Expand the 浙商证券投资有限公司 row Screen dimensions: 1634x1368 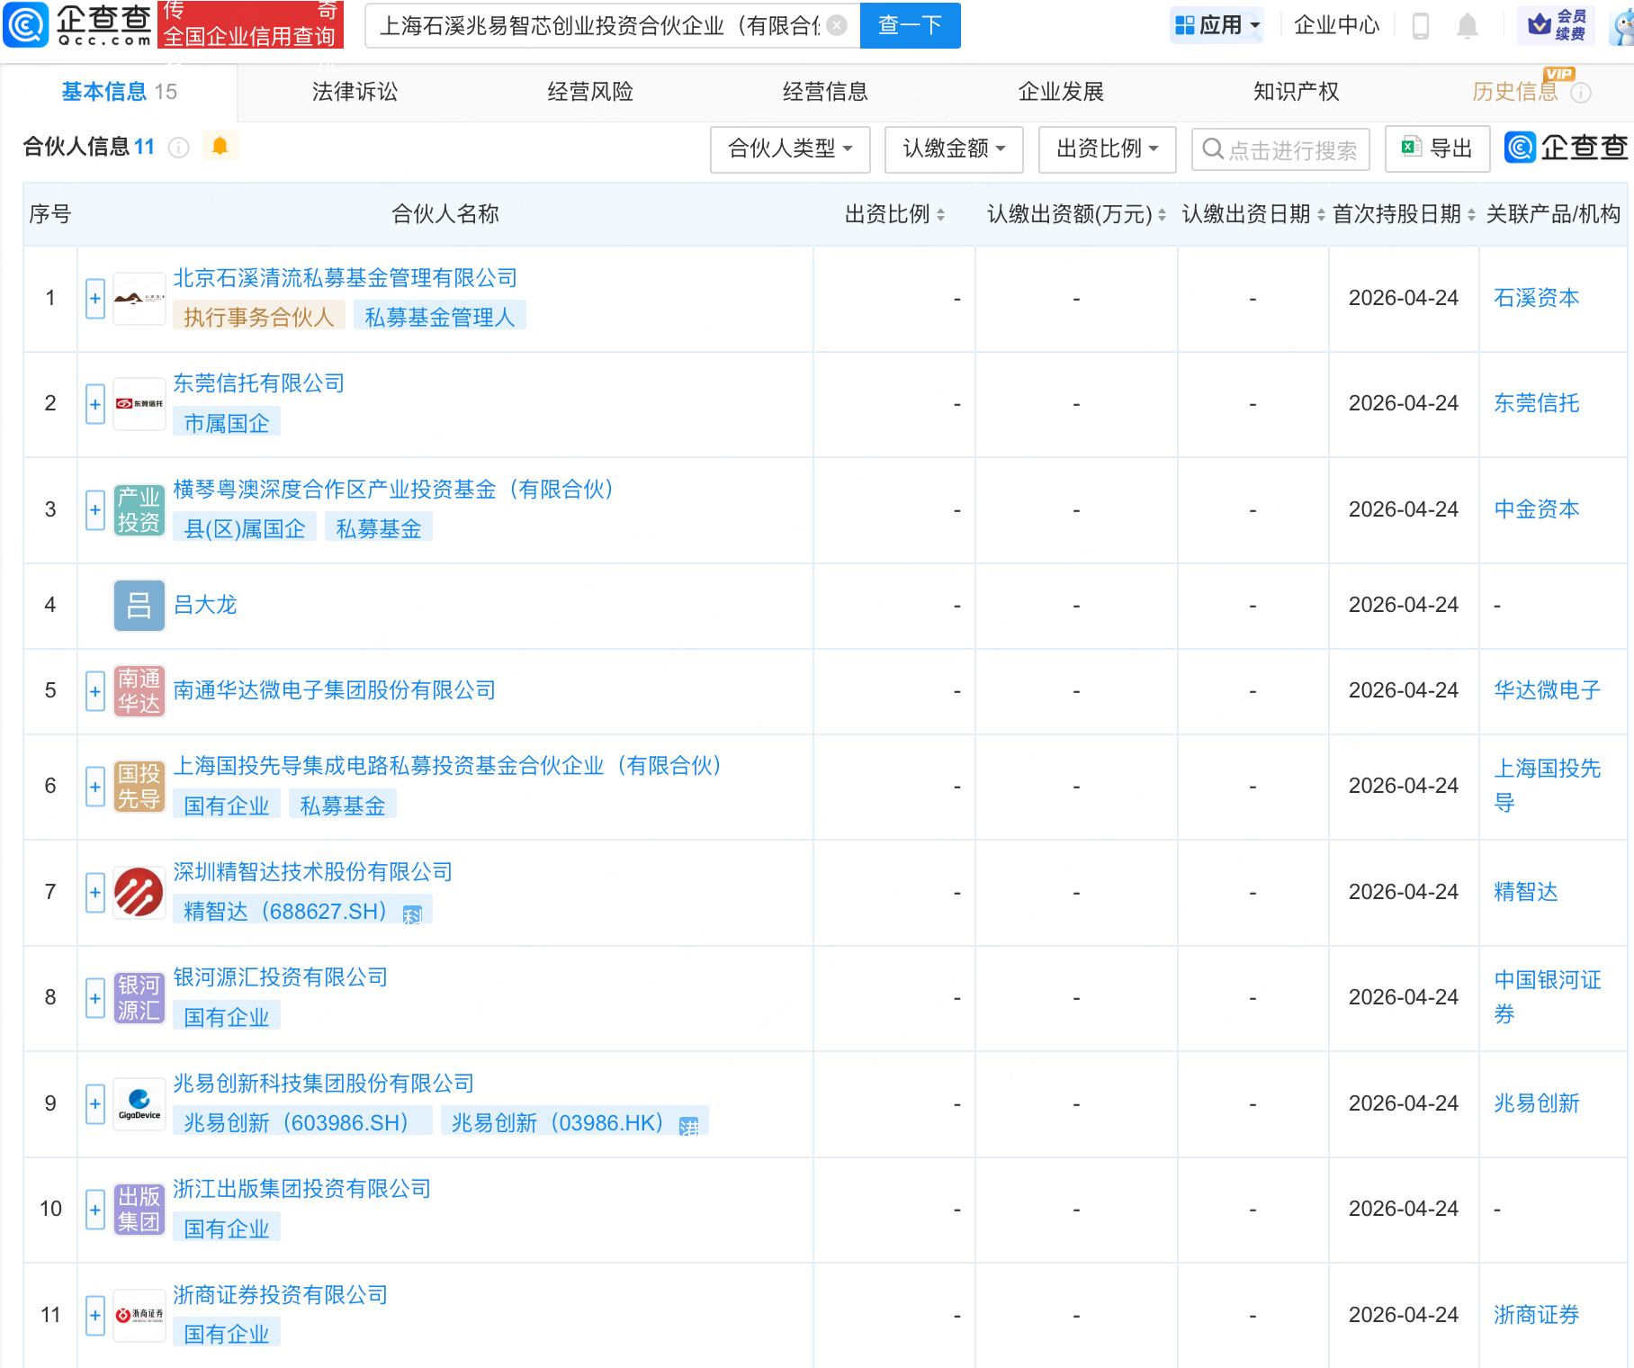(95, 1315)
